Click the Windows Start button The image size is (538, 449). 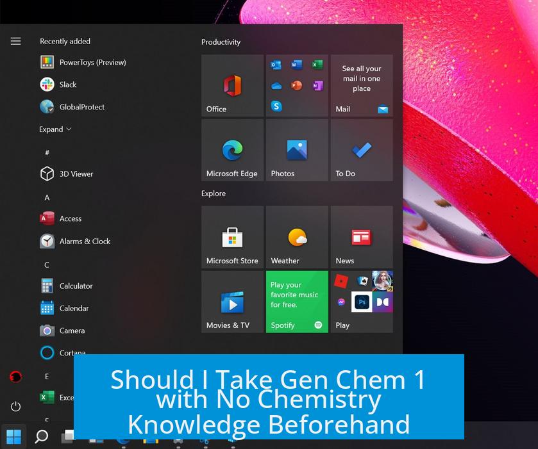coord(13,436)
